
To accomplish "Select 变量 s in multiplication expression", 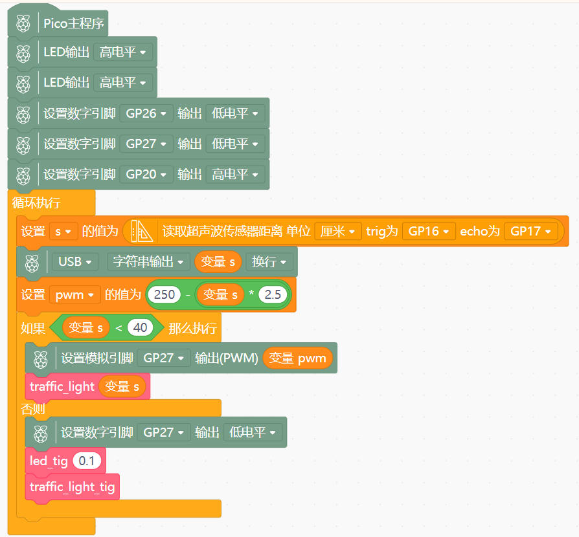I will 220,294.
